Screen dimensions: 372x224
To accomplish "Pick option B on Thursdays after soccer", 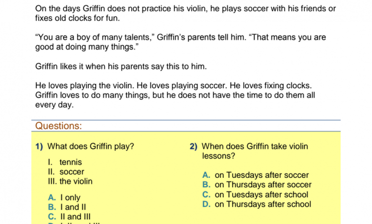I will click(257, 184).
